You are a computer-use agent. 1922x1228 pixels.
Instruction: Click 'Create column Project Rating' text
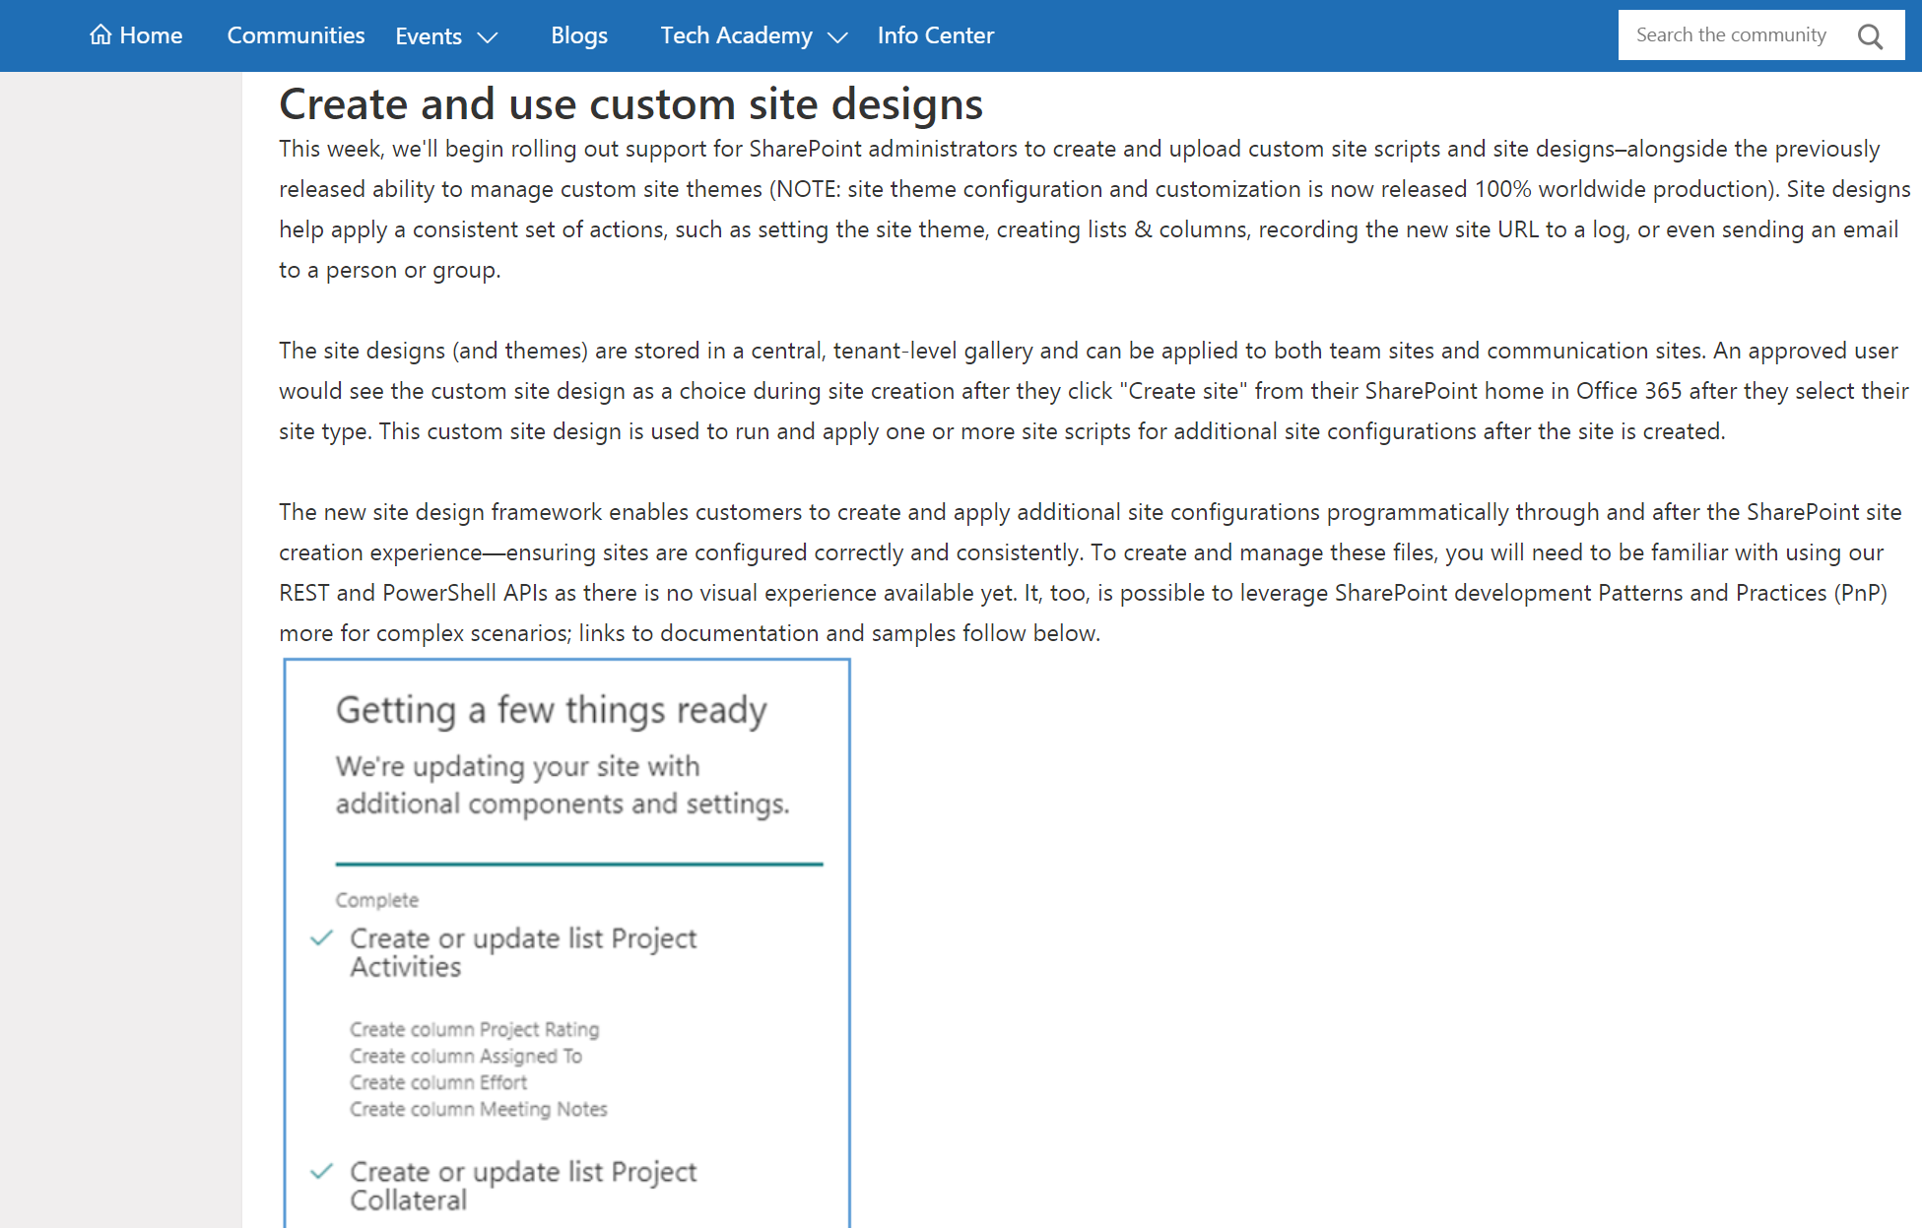click(474, 1029)
